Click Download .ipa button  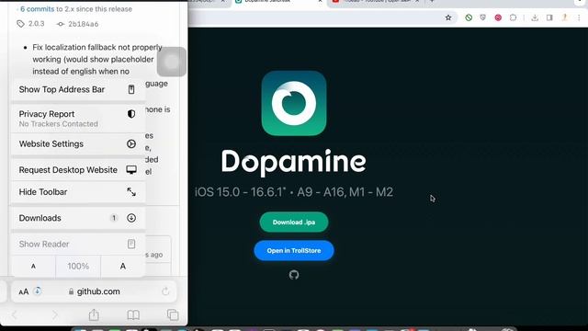[294, 223]
